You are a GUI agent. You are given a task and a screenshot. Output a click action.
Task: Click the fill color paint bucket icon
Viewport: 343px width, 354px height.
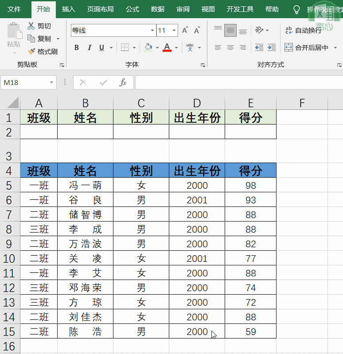[x=148, y=47]
